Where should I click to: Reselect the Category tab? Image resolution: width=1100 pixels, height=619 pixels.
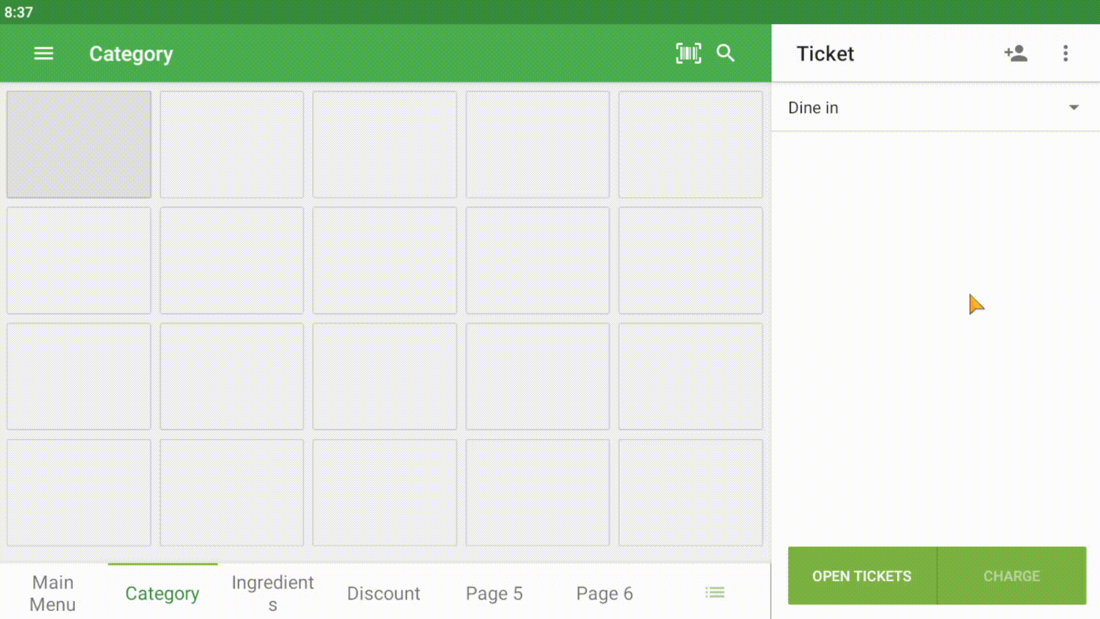pyautogui.click(x=162, y=593)
